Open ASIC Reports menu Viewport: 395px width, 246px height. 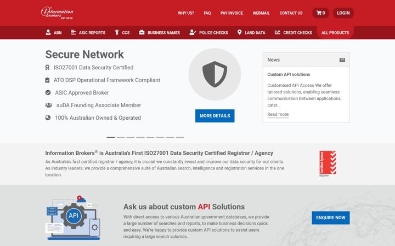click(88, 33)
